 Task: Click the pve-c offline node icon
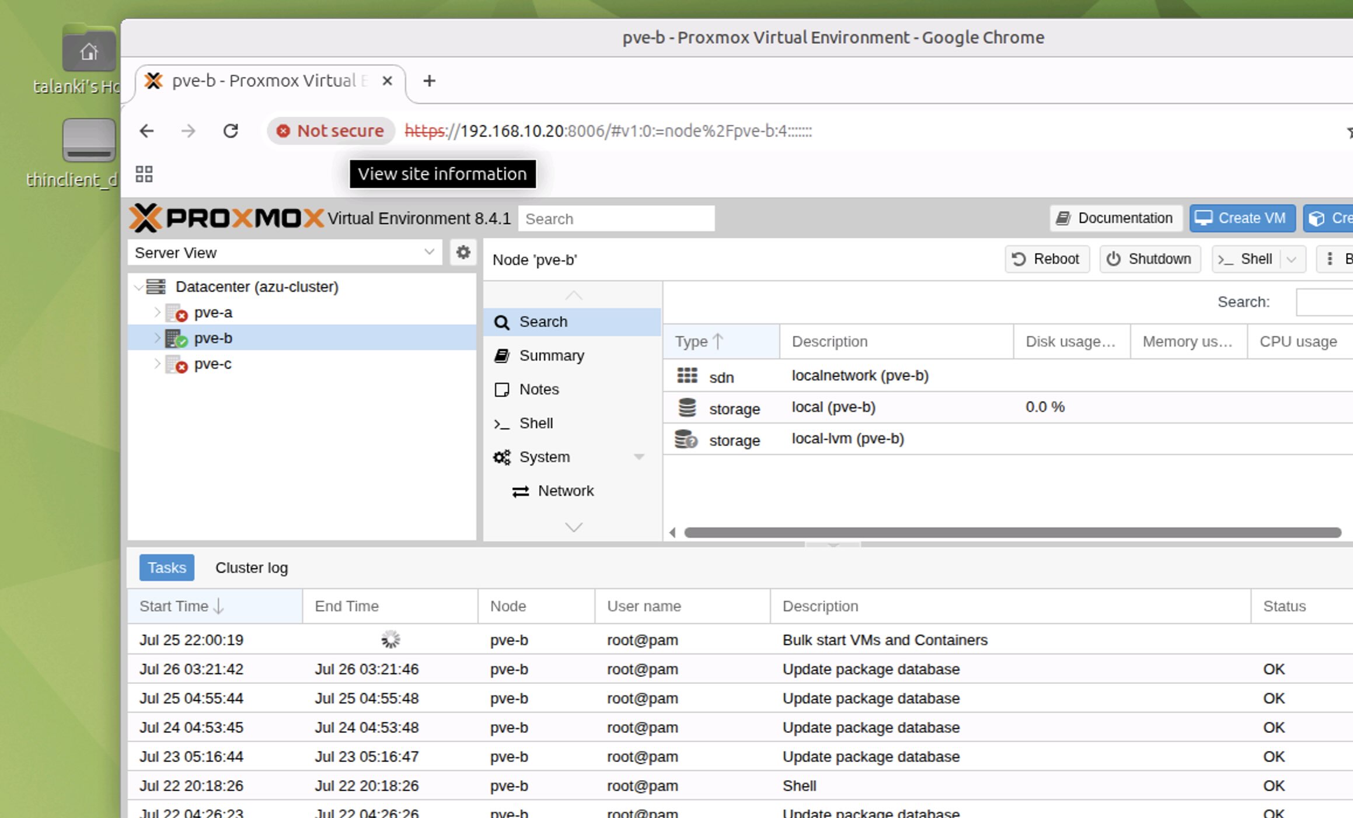click(x=176, y=365)
